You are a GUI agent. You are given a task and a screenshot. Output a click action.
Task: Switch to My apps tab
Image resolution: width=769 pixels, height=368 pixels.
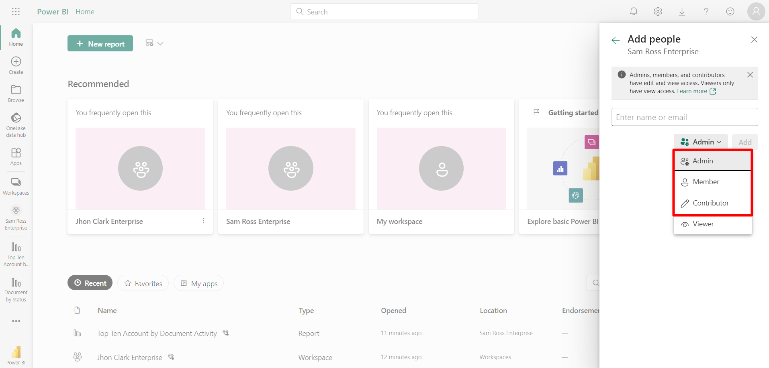pyautogui.click(x=198, y=283)
